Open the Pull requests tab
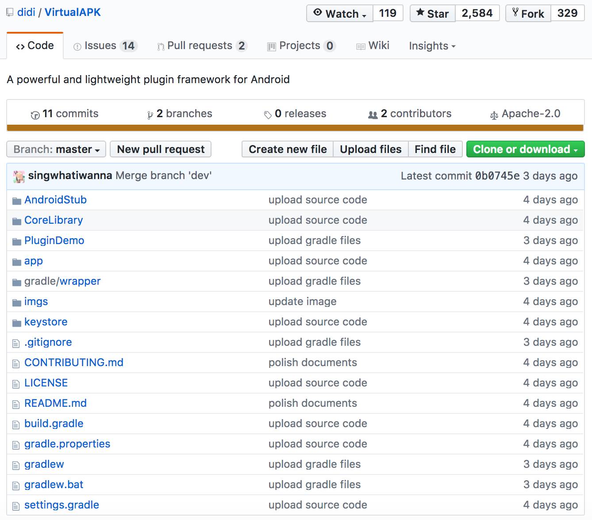 202,46
